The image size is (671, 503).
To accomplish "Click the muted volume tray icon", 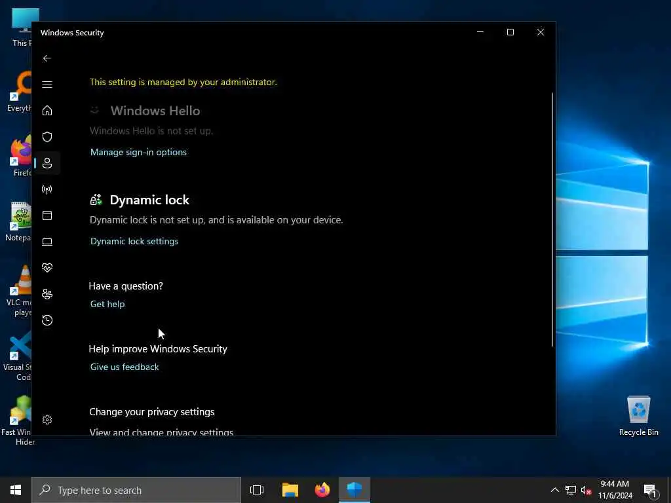I will pyautogui.click(x=586, y=490).
